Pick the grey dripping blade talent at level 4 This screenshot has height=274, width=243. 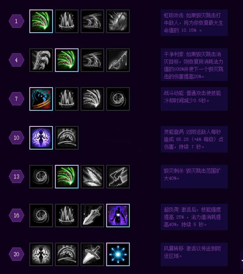coord(118,60)
